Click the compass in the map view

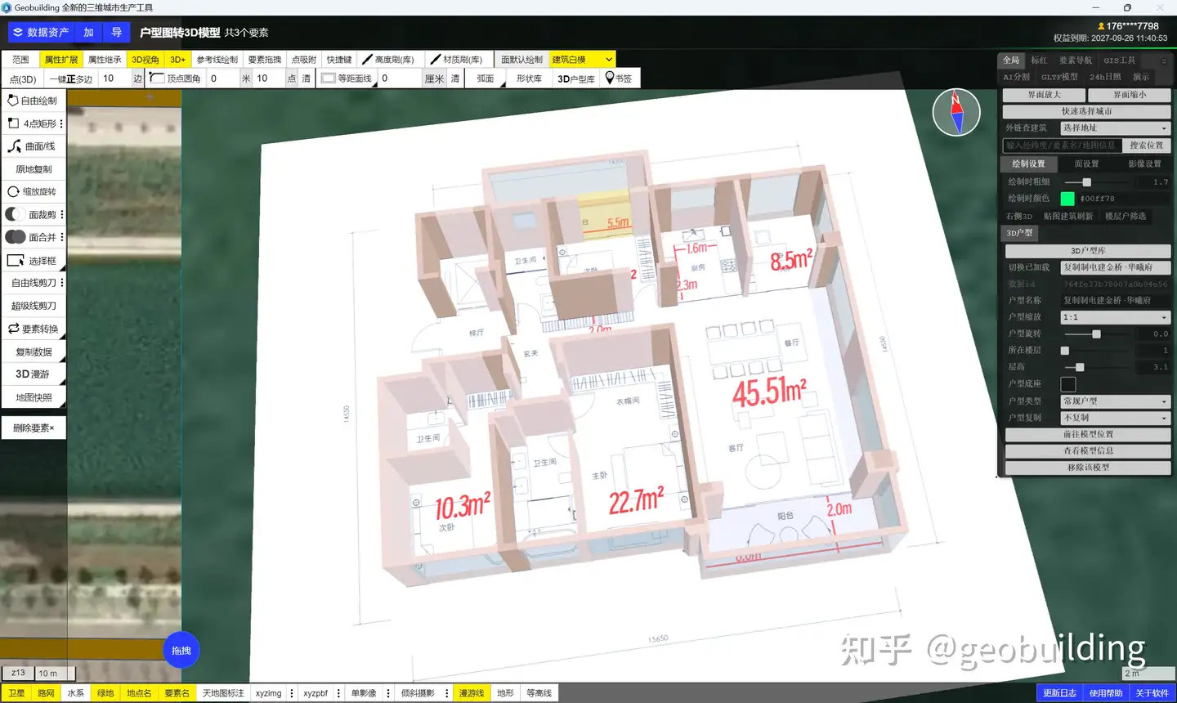[956, 112]
